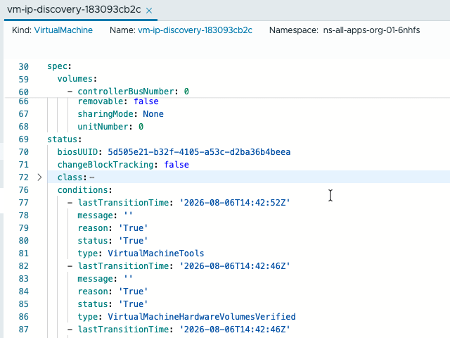The width and height of the screenshot is (450, 338).
Task: Click line number 30 in the gutter
Action: point(23,67)
